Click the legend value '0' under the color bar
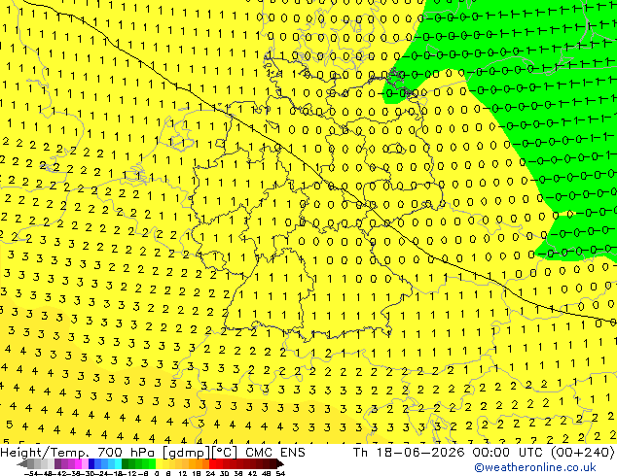The width and height of the screenshot is (617, 476). [157, 474]
